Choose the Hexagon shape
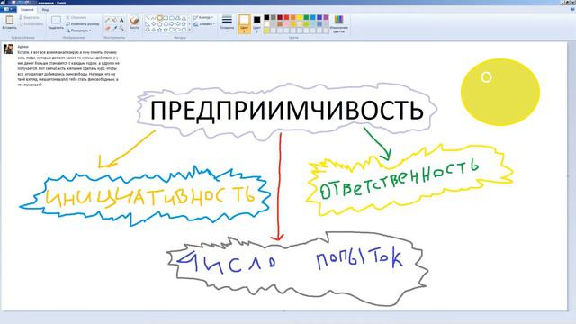Viewport: 576px width, 324px height. (166, 24)
